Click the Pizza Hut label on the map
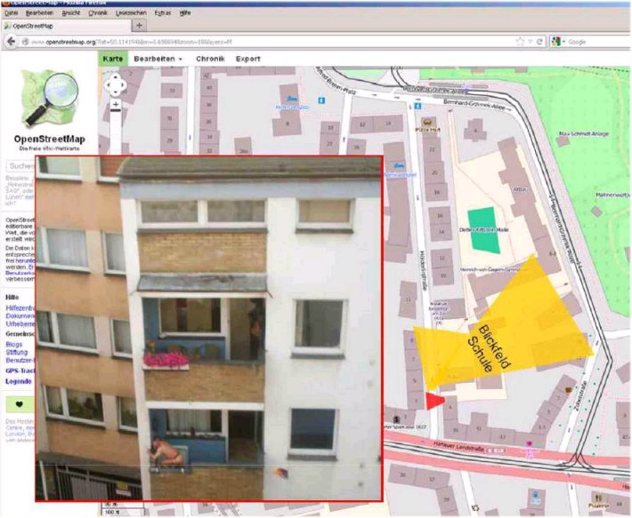 click(428, 130)
